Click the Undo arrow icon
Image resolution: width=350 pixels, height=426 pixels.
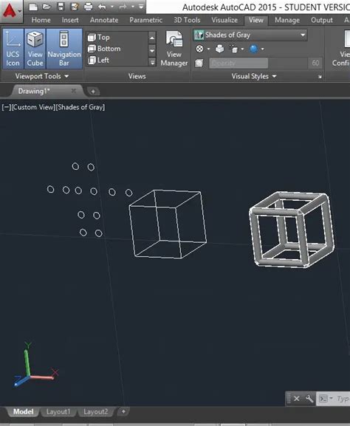click(102, 7)
